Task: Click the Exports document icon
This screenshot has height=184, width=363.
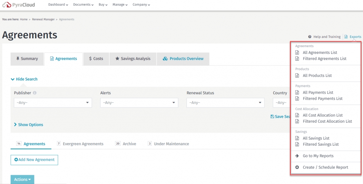Action: tap(346, 37)
